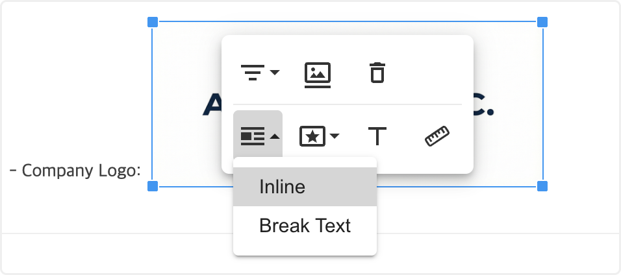Viewport: 621px width, 275px height.
Task: Collapse the Display dropdown using its up arrow
Action: (x=275, y=136)
